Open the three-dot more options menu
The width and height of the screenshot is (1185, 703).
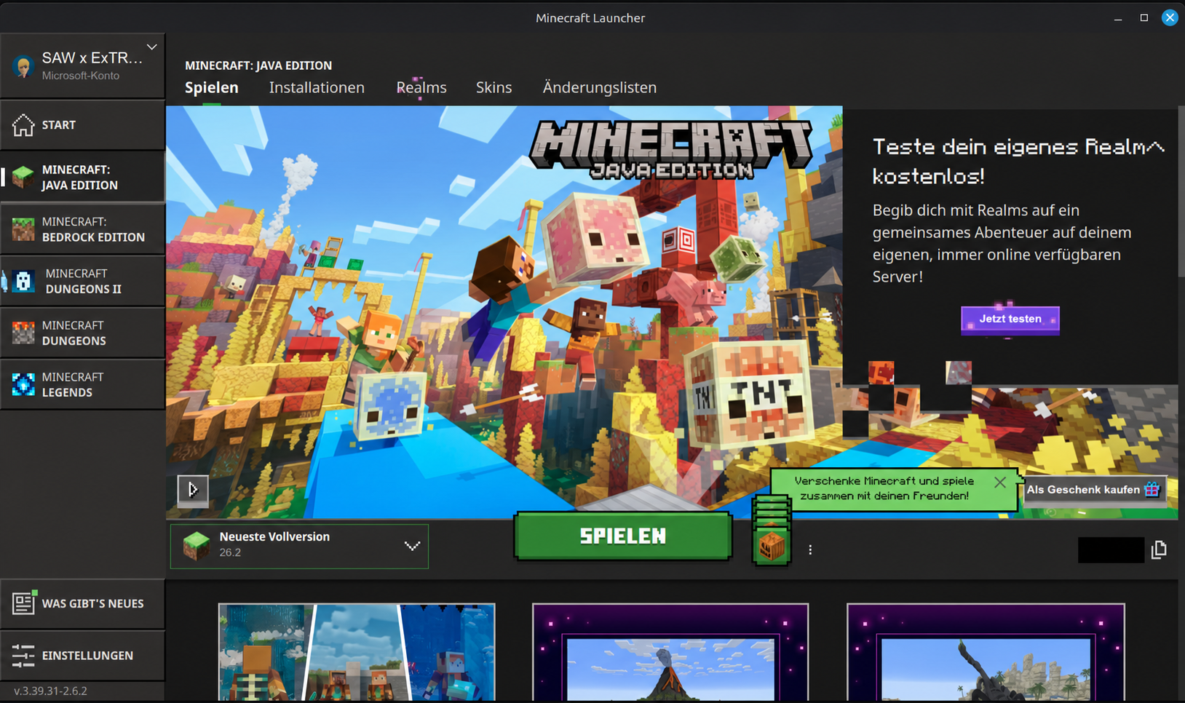(810, 550)
